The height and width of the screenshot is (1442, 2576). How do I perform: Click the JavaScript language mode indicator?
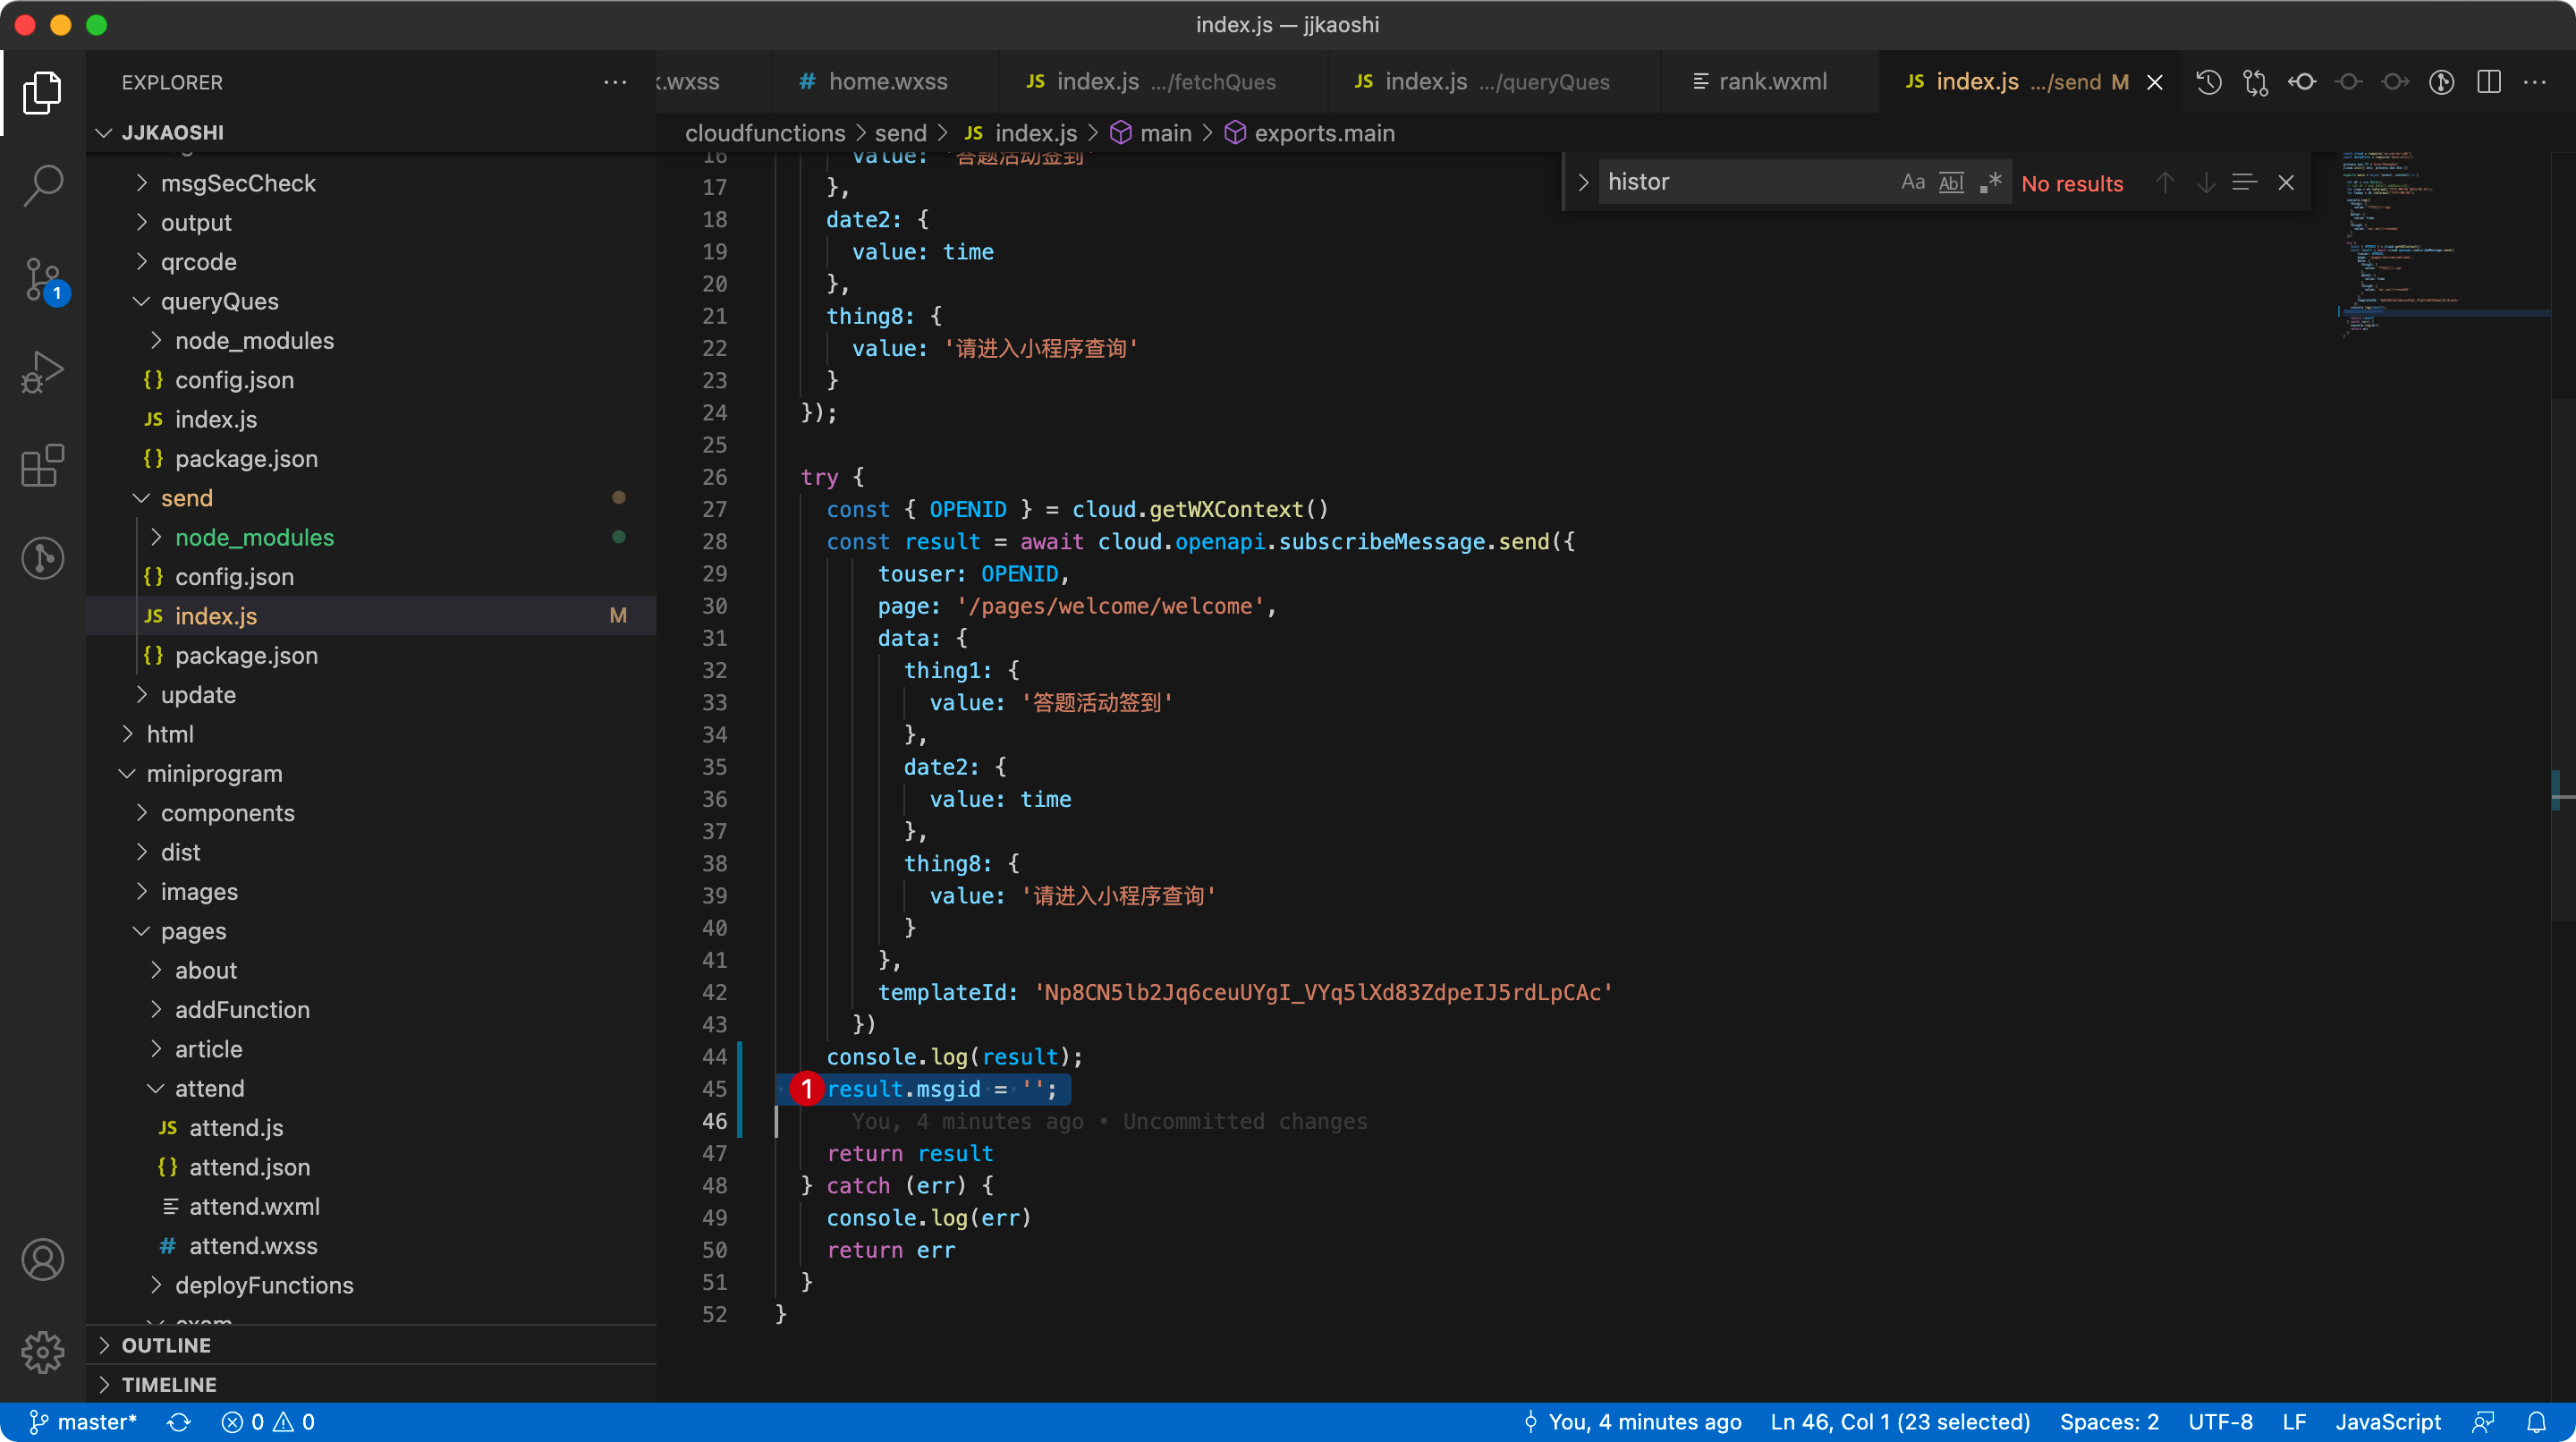point(2387,1422)
